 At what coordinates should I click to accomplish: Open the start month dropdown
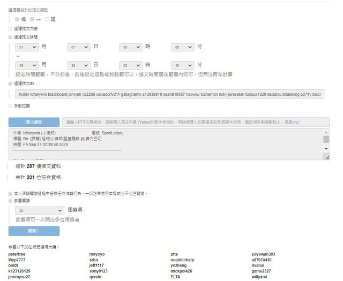[27, 48]
